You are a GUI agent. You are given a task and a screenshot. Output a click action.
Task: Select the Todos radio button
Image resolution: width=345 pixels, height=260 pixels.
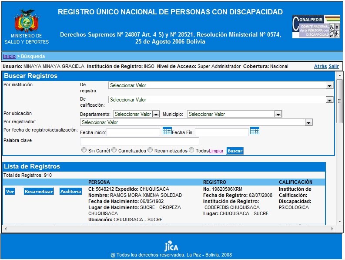191,150
